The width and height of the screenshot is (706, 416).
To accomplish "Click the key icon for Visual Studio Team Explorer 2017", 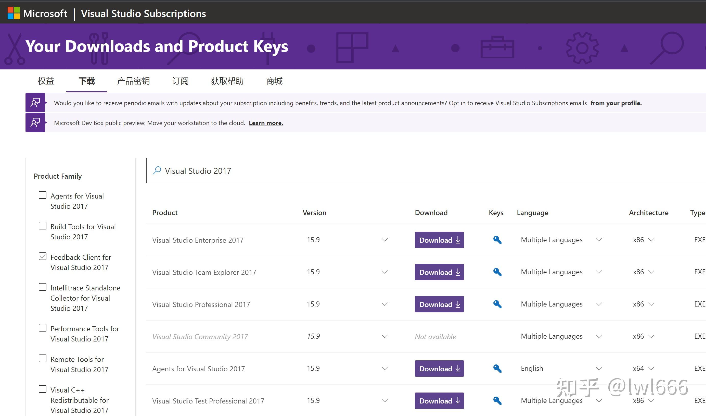I will [x=497, y=272].
